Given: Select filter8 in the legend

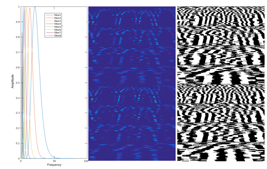Looking at the screenshot, I should tap(57, 36).
